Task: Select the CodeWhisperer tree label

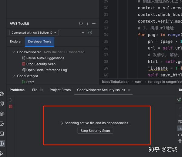Action: coord(29,52)
